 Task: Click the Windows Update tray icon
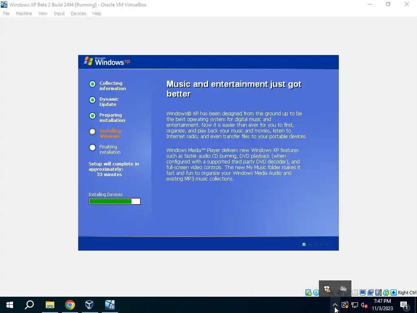[x=345, y=305]
